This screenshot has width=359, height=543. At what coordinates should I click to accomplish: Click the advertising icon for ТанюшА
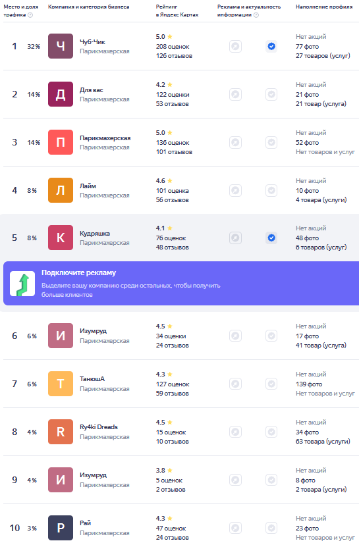[x=235, y=384]
